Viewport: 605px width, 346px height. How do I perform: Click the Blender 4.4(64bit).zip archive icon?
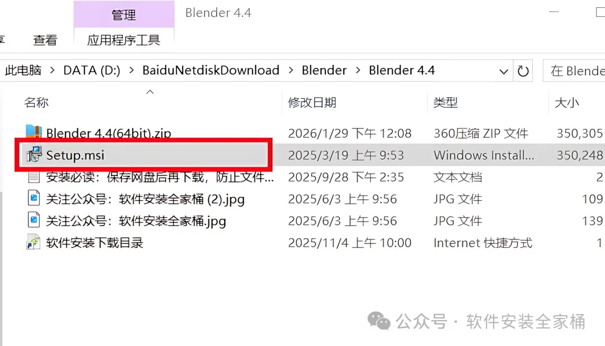pos(34,132)
